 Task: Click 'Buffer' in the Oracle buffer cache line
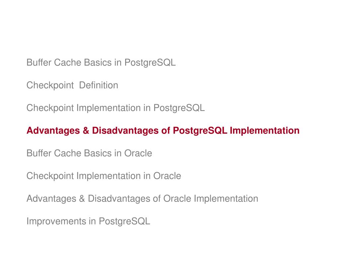pos(39,153)
